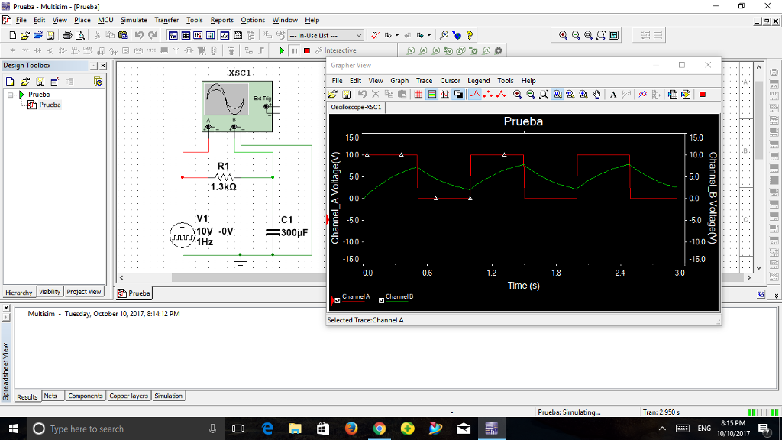Click the Results button in Spreadsheet View

pos(27,396)
